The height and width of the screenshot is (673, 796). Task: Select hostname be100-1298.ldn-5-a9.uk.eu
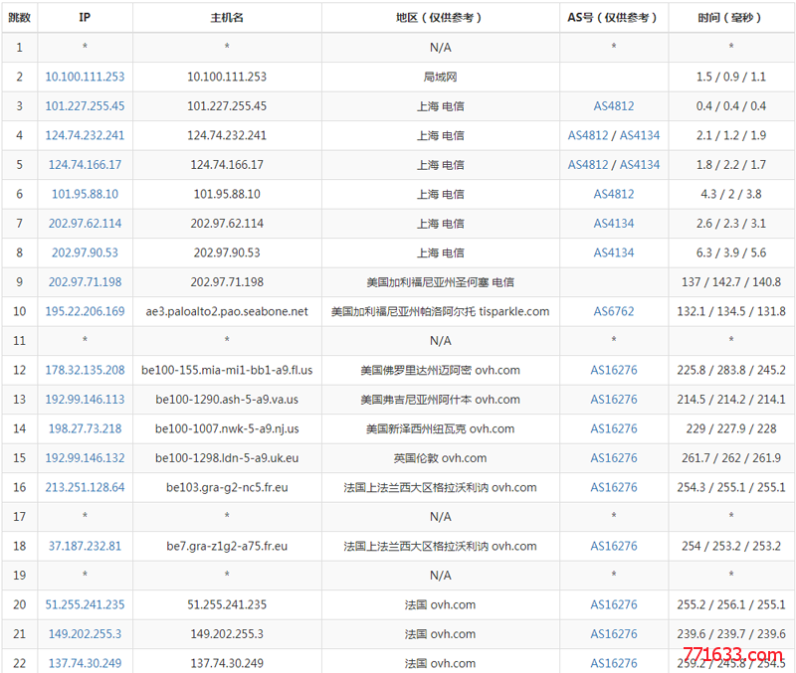(x=227, y=458)
